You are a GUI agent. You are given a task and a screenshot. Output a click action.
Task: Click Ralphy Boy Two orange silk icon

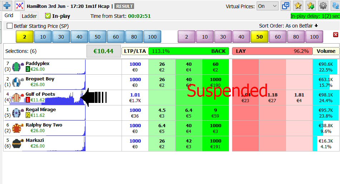point(16,128)
